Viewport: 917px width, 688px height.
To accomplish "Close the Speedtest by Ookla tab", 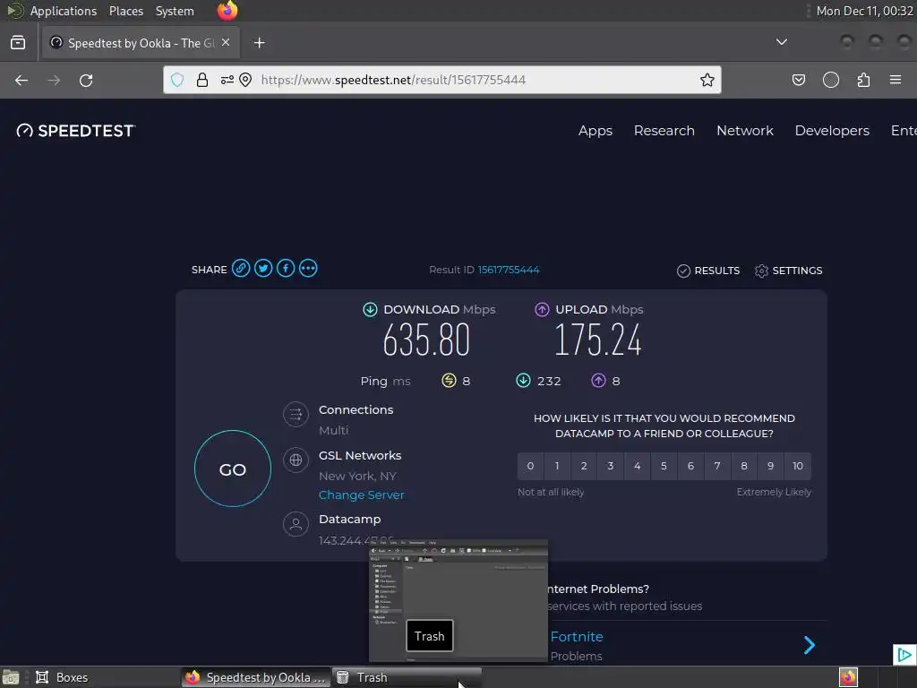I will (226, 43).
